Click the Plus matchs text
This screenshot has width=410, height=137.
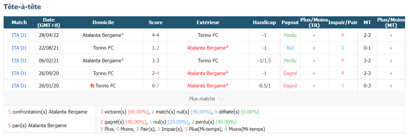pos(202,99)
